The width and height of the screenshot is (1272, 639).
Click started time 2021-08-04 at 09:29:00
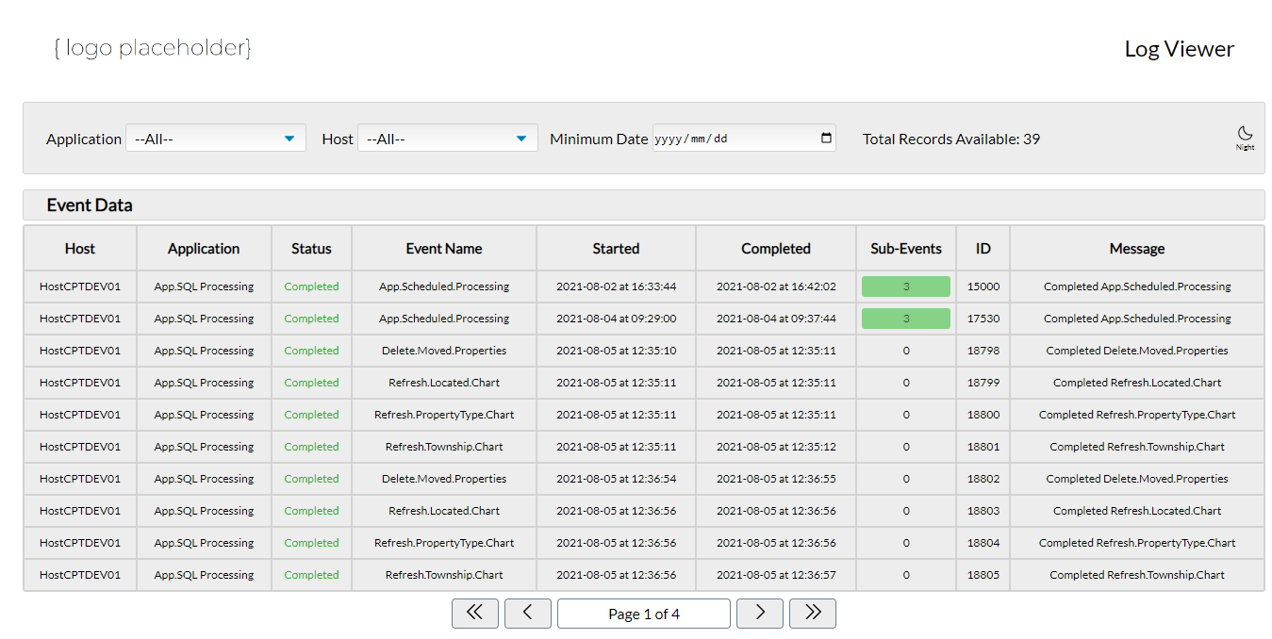point(616,319)
